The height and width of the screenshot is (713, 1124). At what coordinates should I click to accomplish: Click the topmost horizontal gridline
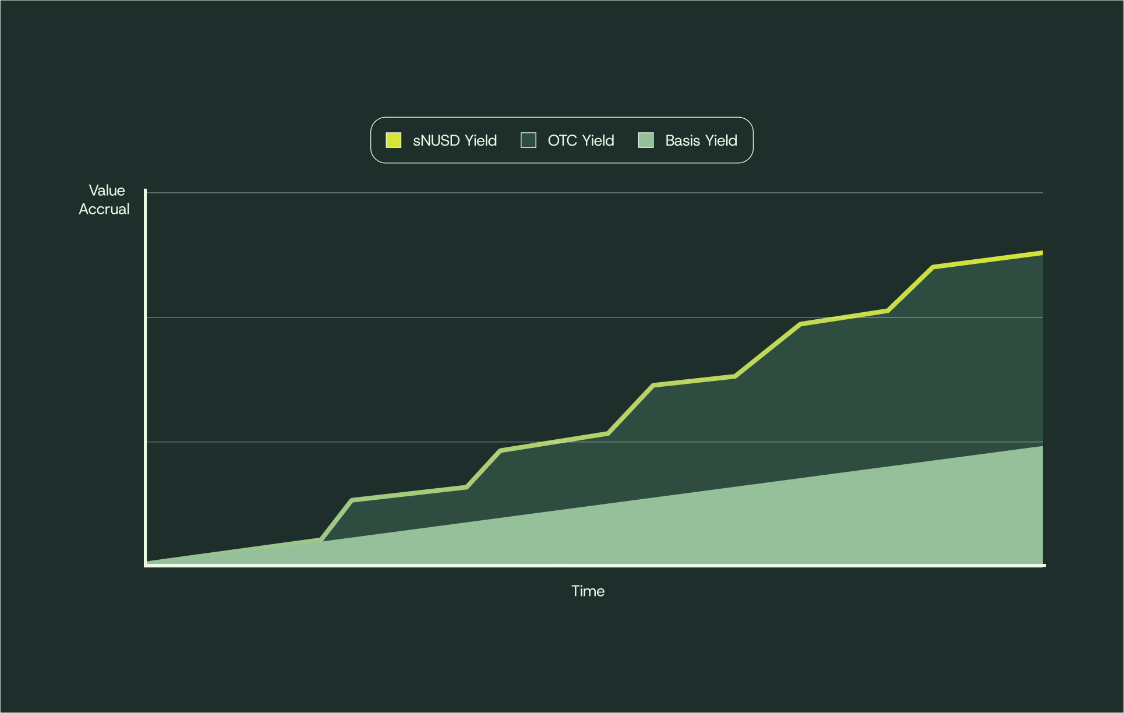click(582, 193)
